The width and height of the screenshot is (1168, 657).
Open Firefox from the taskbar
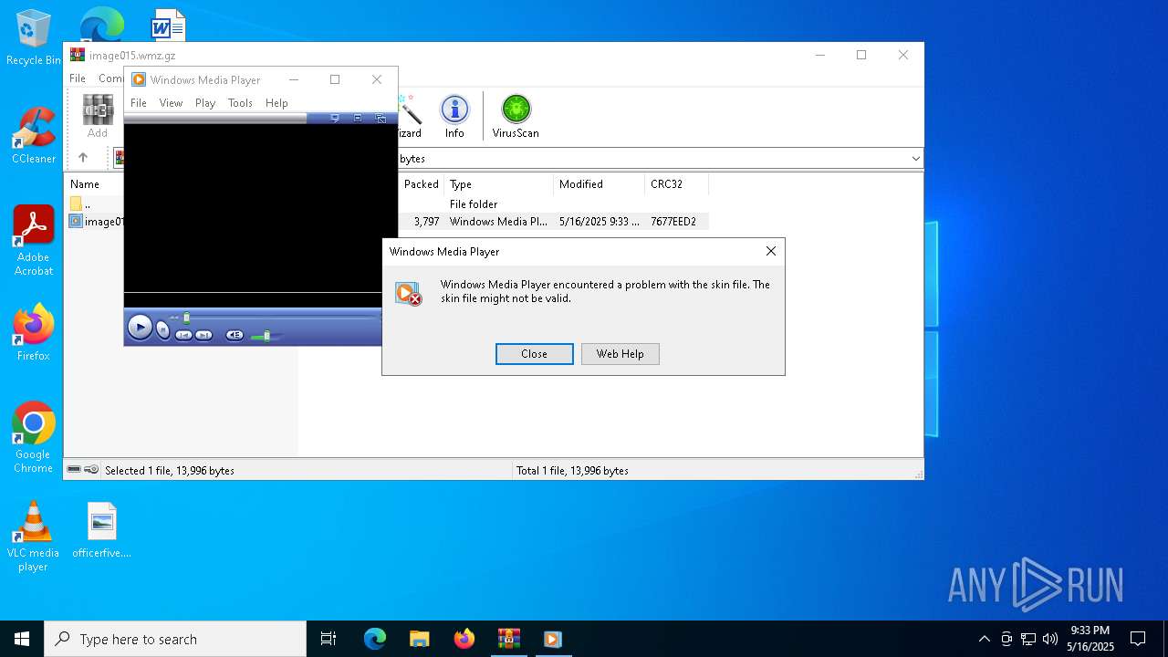pyautogui.click(x=464, y=639)
